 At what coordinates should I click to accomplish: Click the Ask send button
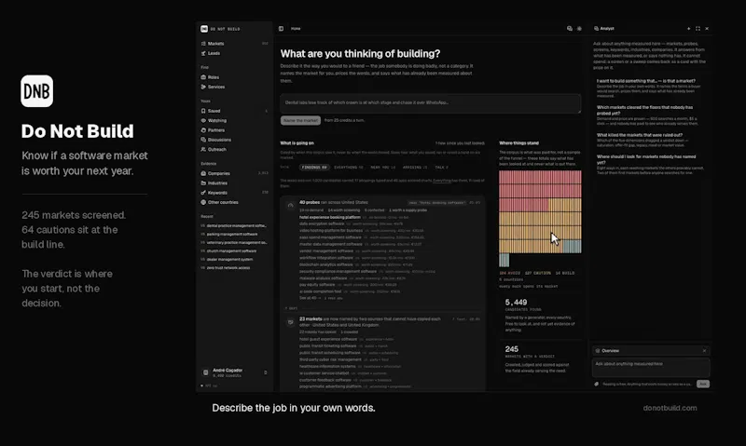pyautogui.click(x=703, y=384)
